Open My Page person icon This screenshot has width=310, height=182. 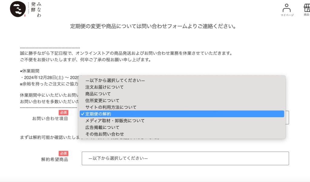pyautogui.click(x=286, y=8)
